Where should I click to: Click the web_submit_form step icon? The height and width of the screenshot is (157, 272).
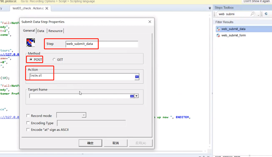218,36
